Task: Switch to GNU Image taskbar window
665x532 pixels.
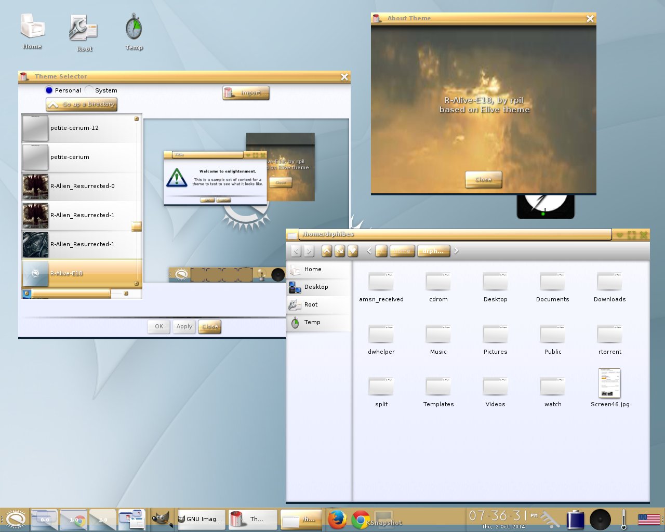Action: point(202,519)
